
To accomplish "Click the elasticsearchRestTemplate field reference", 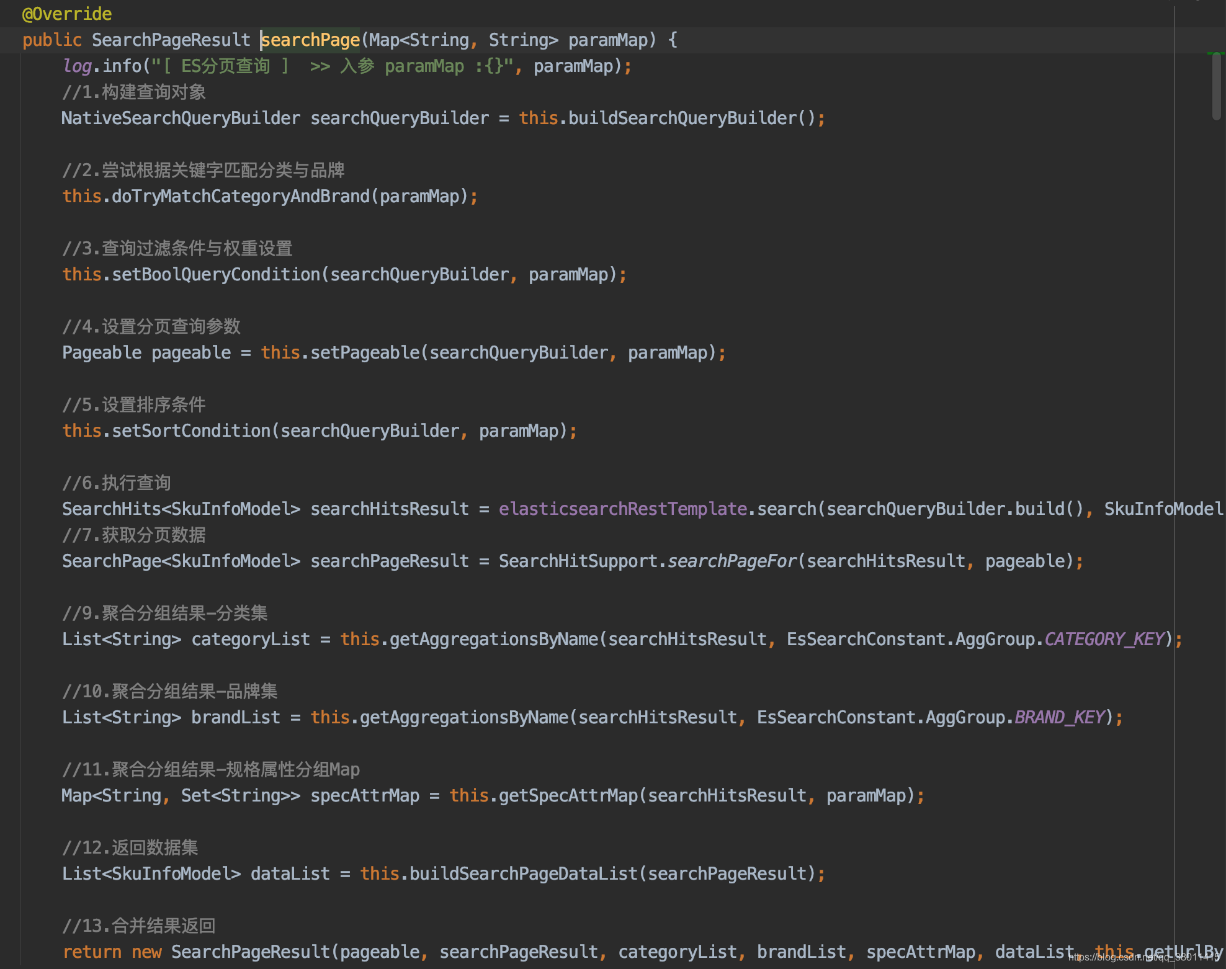I will pyautogui.click(x=622, y=509).
